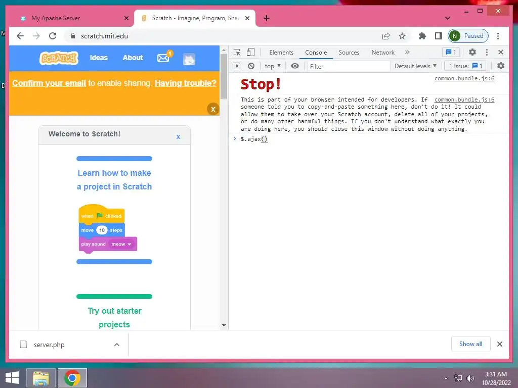Click the volume speaker tray icon
This screenshot has height=388, width=518.
click(470, 378)
